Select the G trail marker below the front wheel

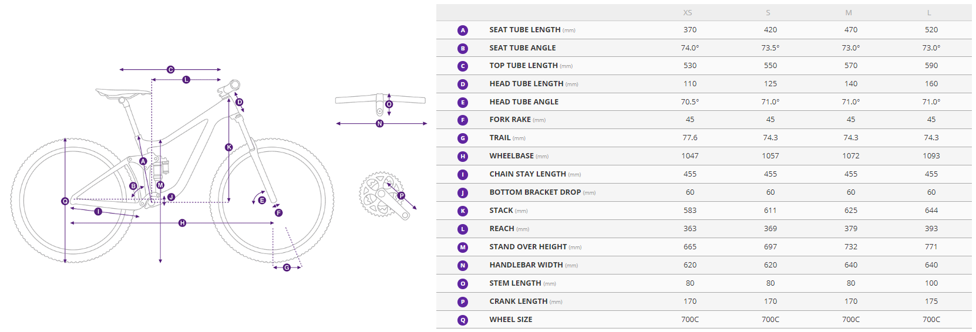tap(287, 267)
